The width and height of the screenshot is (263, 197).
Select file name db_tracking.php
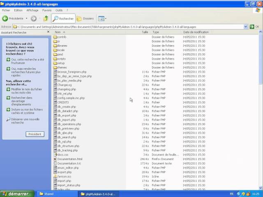coord(67,150)
